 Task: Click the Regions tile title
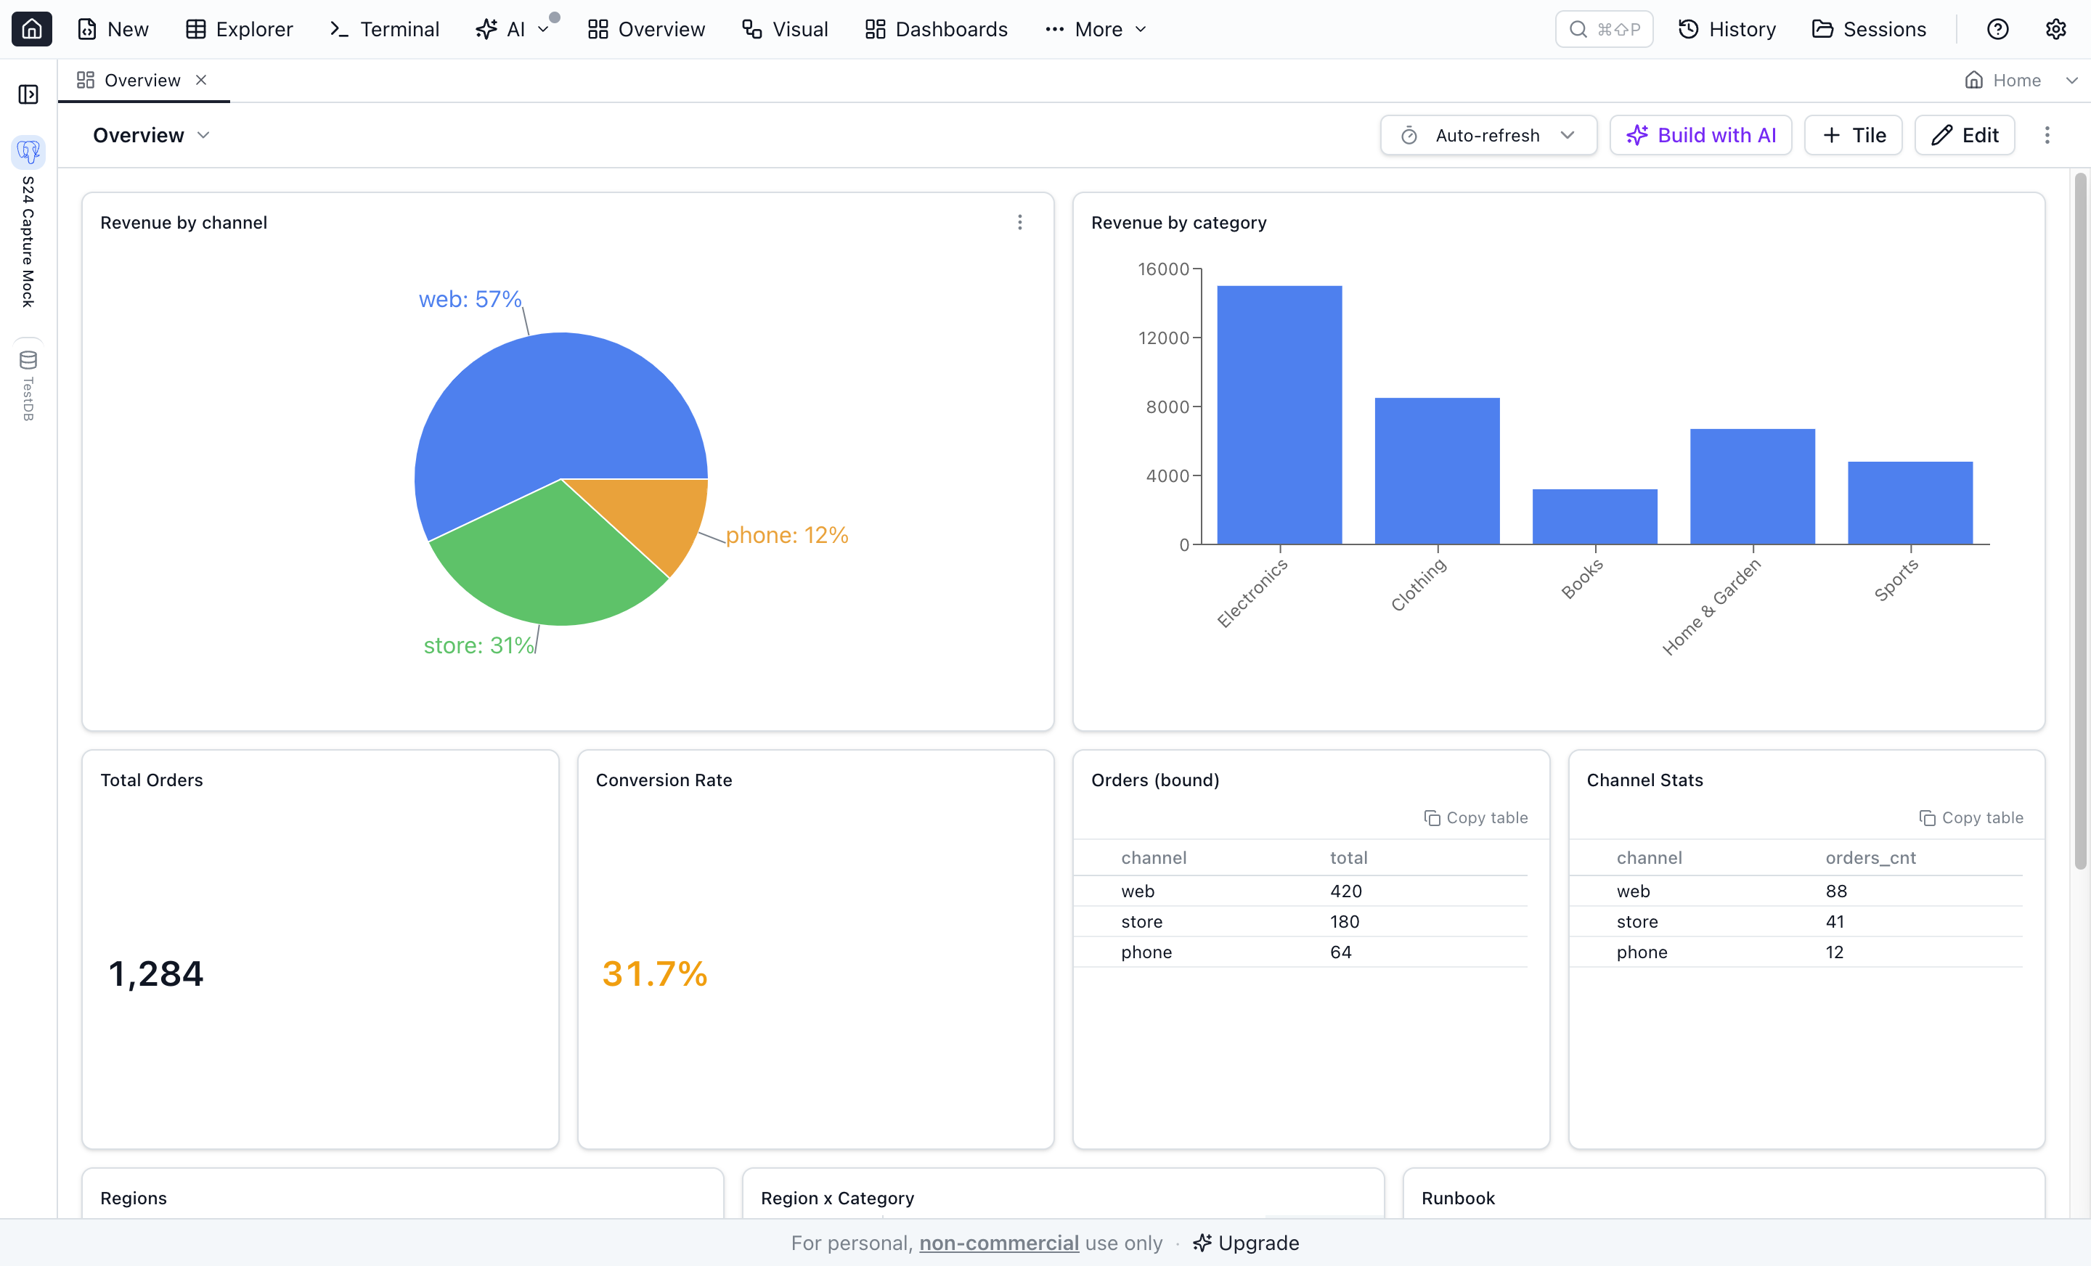tap(134, 1198)
